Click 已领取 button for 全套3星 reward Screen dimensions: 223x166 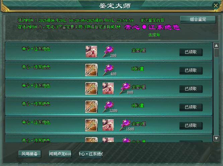191,126
